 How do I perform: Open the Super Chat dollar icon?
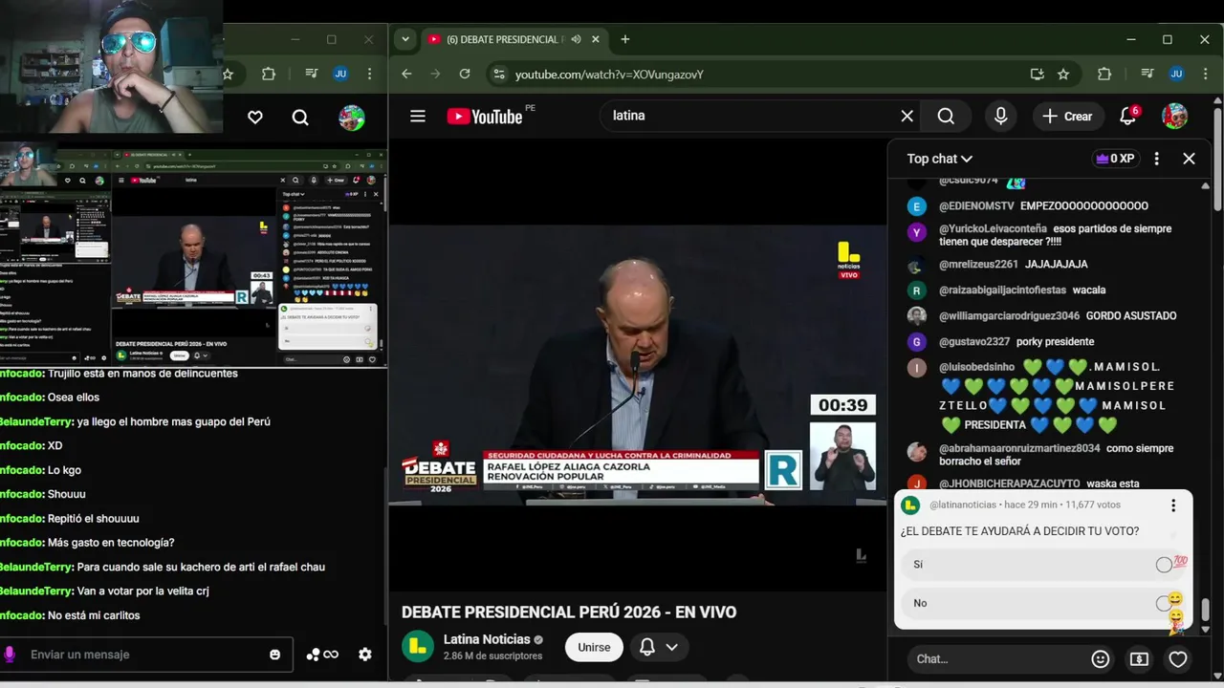click(x=1139, y=658)
